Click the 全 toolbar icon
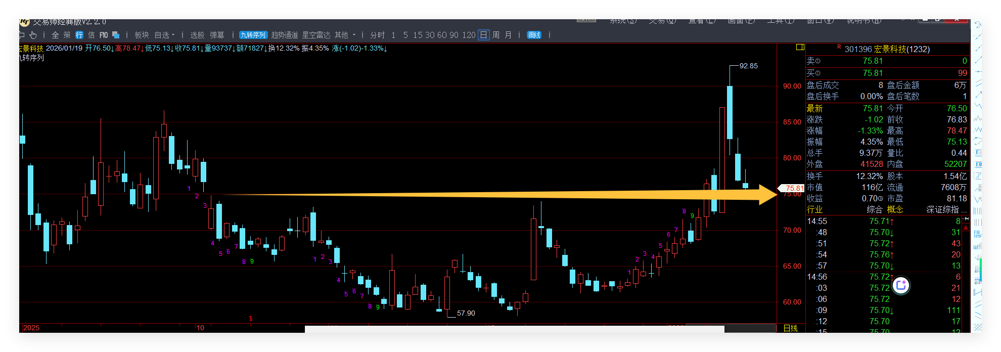Image resolution: width=1001 pixels, height=352 pixels. [x=55, y=35]
